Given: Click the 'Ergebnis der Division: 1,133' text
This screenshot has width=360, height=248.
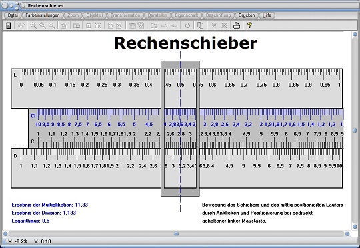Looking at the screenshot, I should (x=43, y=213).
